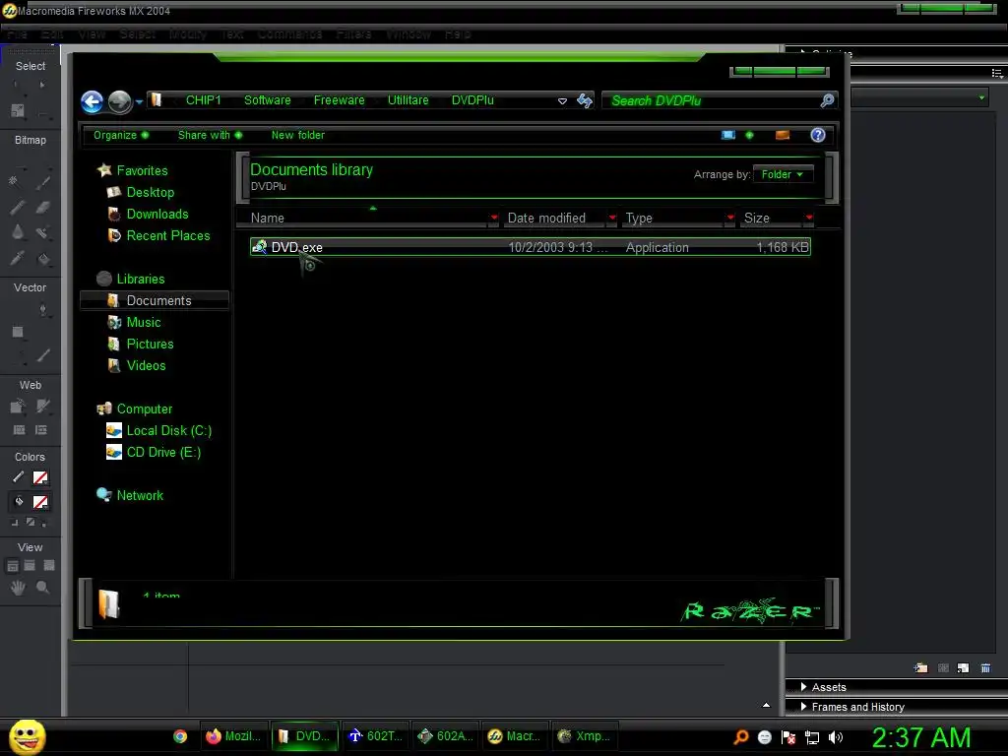Switch to Mozilla taskbar button
Viewport: 1008px width, 756px height.
pyautogui.click(x=232, y=736)
